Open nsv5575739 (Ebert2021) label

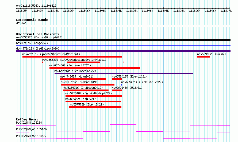click(x=86, y=104)
